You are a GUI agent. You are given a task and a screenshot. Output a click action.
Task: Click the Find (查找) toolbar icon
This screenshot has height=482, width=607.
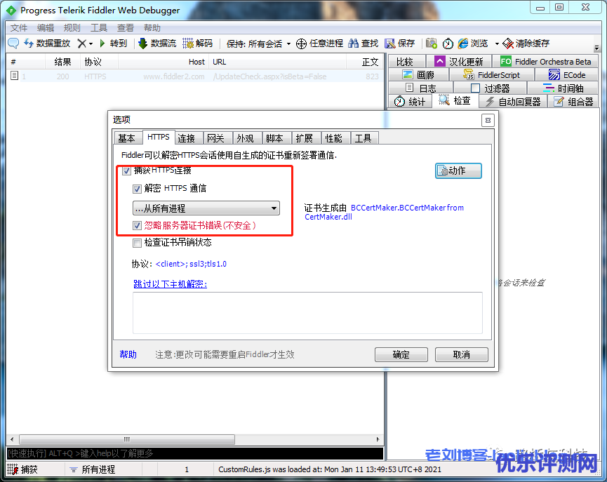[353, 43]
